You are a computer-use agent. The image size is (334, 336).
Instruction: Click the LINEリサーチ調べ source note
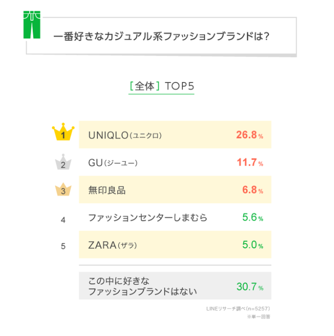point(238,309)
